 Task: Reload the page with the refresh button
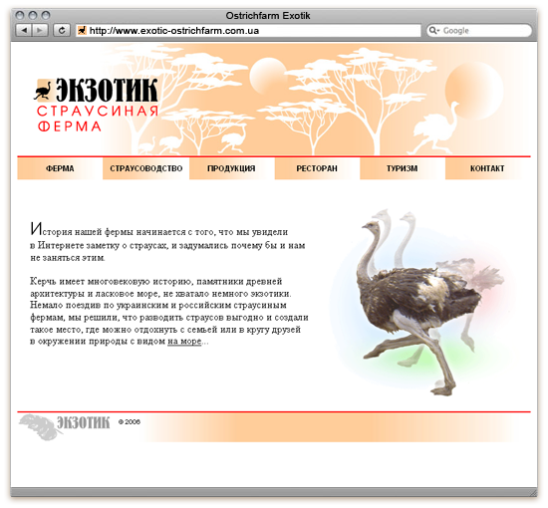tap(62, 31)
